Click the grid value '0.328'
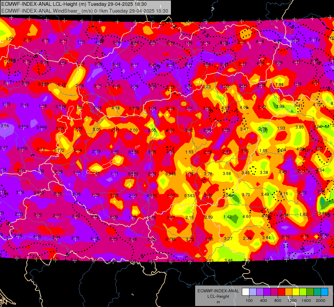 [x=61, y=107]
